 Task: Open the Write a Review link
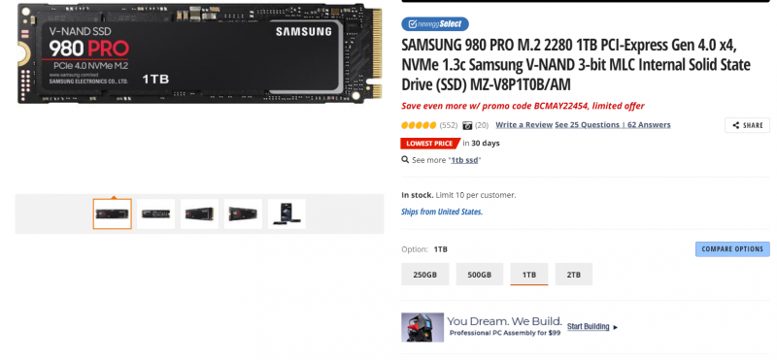524,125
